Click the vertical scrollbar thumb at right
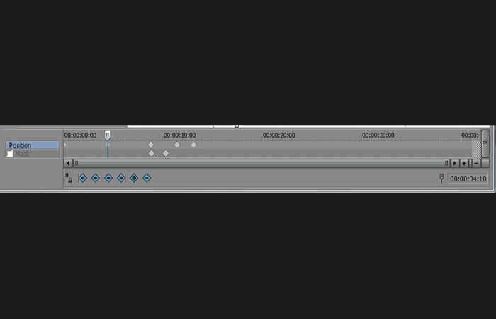496x319 pixels. coord(485,144)
